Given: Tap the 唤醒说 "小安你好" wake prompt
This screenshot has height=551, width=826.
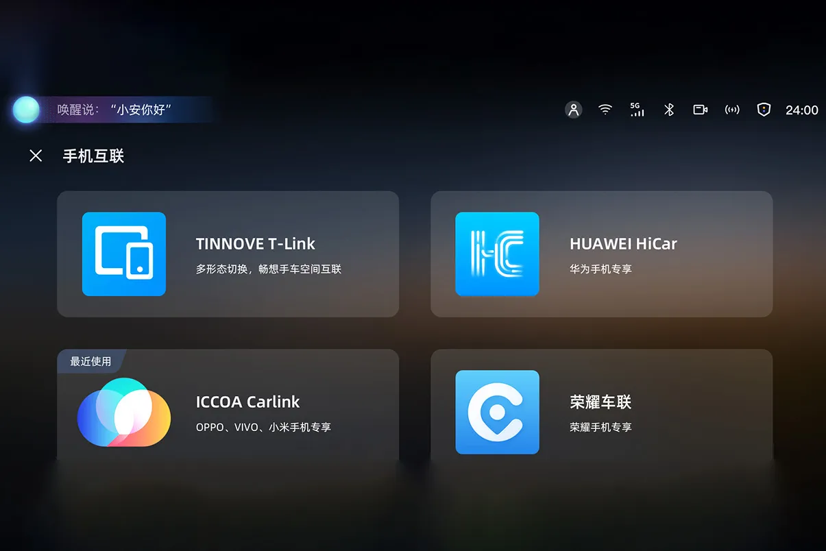Looking at the screenshot, I should (x=114, y=110).
